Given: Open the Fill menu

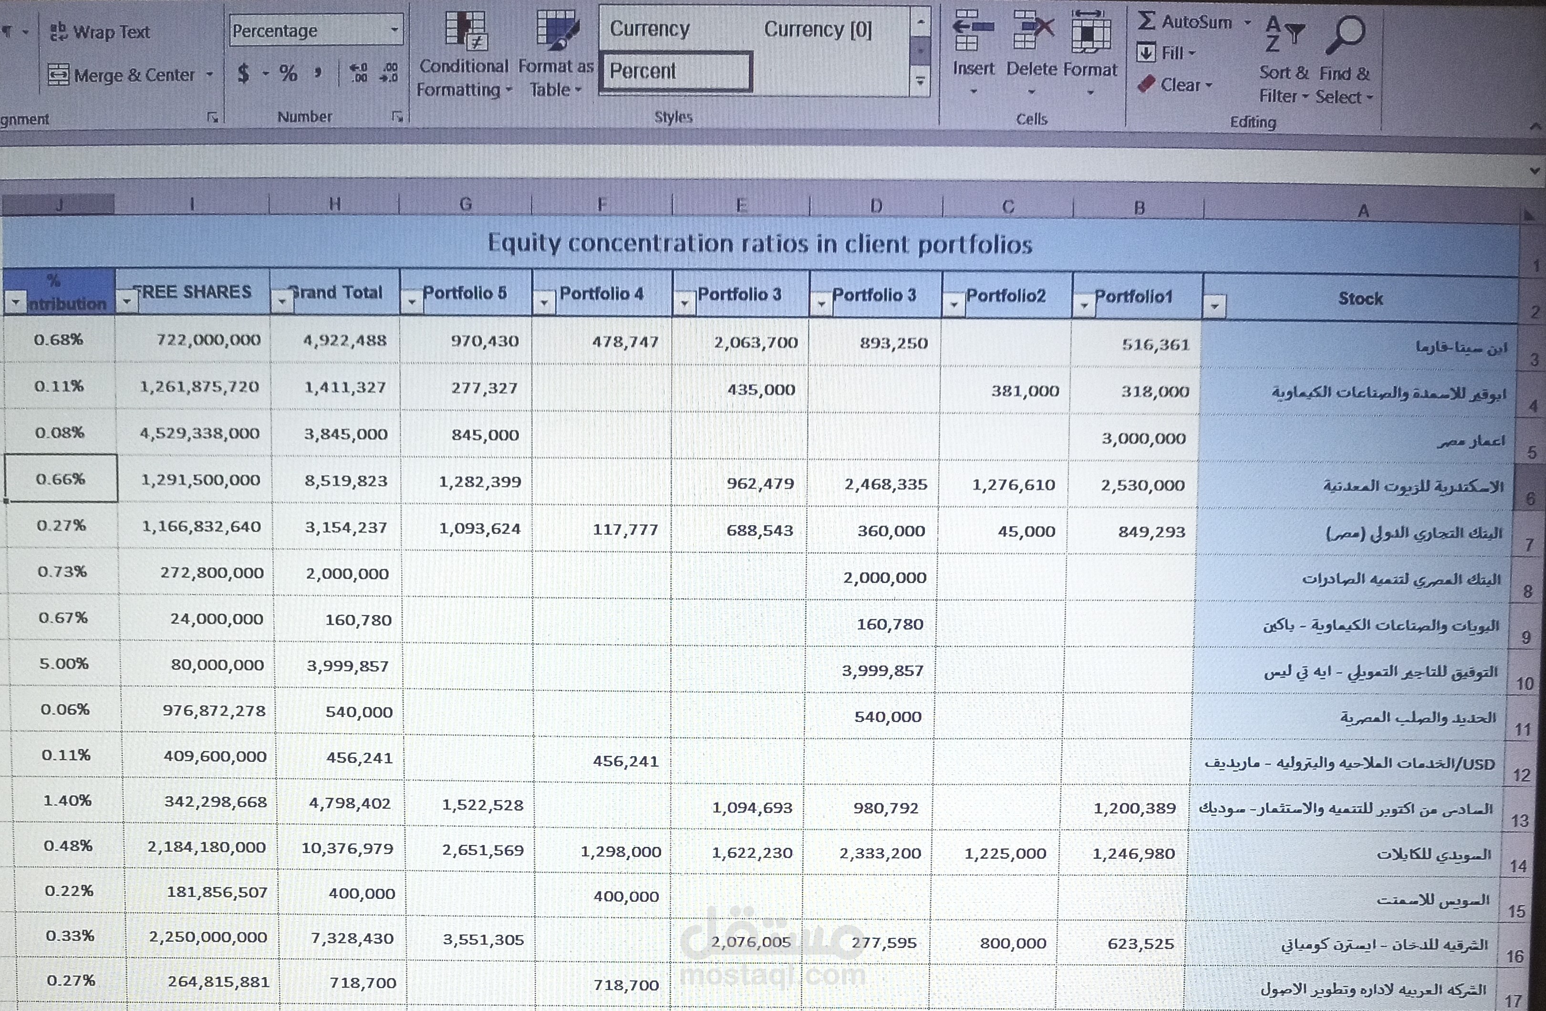Looking at the screenshot, I should pos(1166,52).
